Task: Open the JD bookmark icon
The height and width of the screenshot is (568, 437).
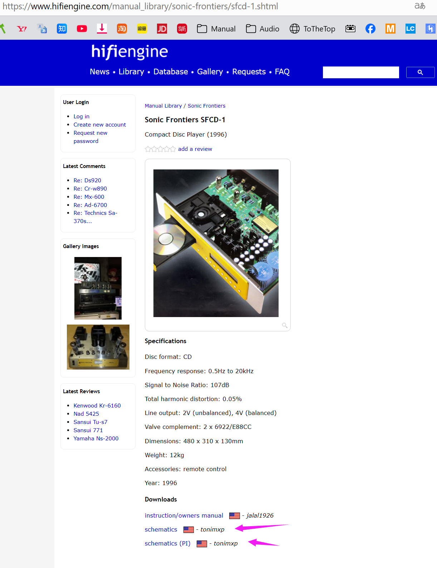Action: [x=162, y=29]
